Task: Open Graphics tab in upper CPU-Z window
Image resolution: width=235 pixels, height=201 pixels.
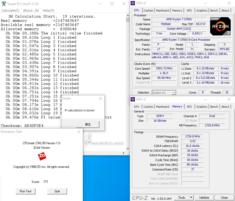Action: click(202, 11)
